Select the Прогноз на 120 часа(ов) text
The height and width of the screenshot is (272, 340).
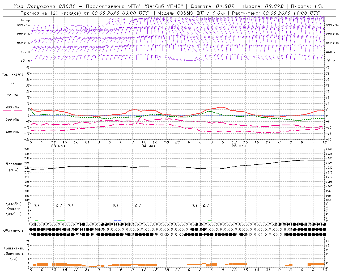51,13
